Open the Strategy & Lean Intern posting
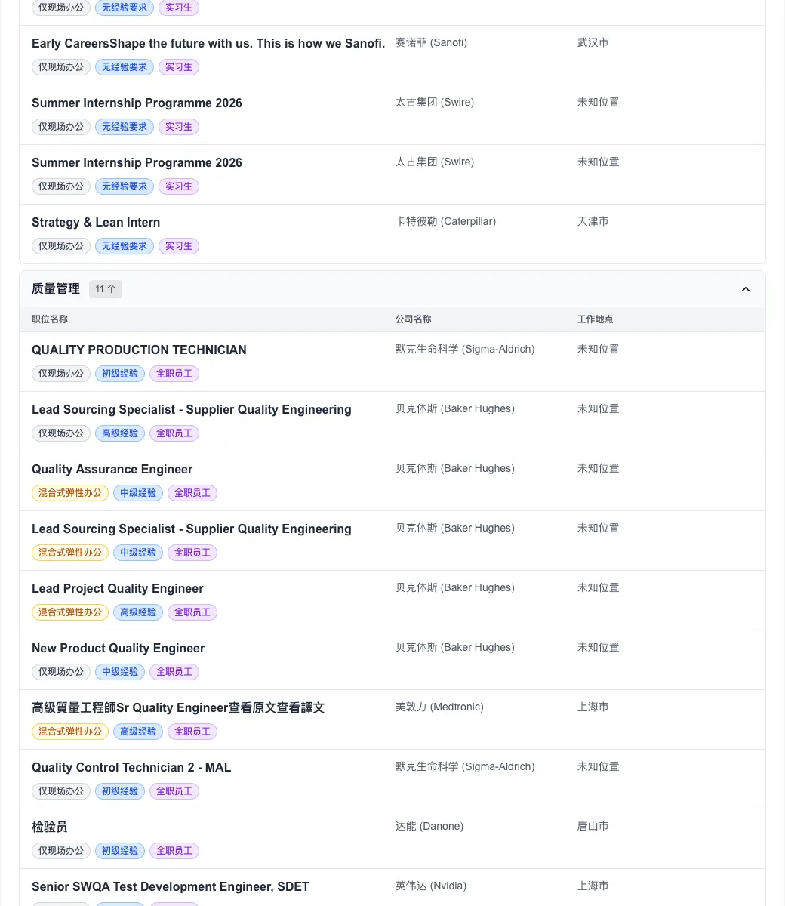785x906 pixels. click(96, 223)
